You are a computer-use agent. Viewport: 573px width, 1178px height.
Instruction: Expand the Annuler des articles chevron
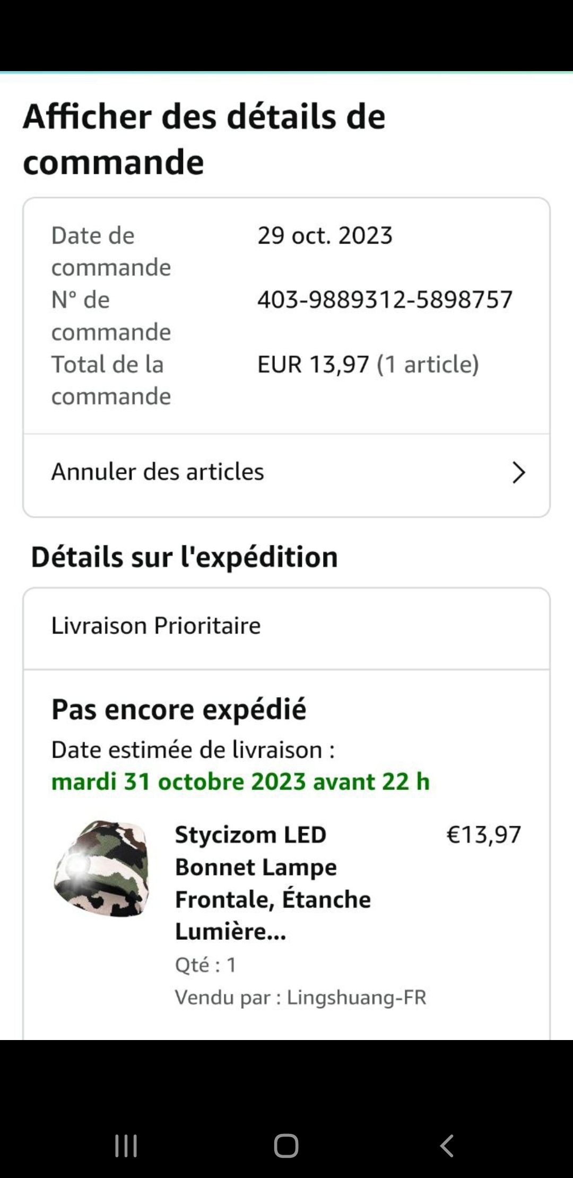tap(518, 472)
